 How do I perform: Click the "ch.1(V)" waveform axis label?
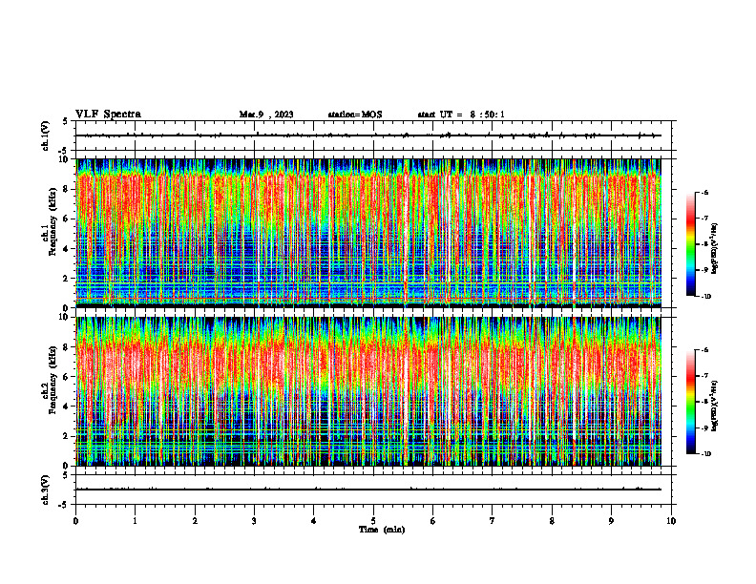coord(46,136)
